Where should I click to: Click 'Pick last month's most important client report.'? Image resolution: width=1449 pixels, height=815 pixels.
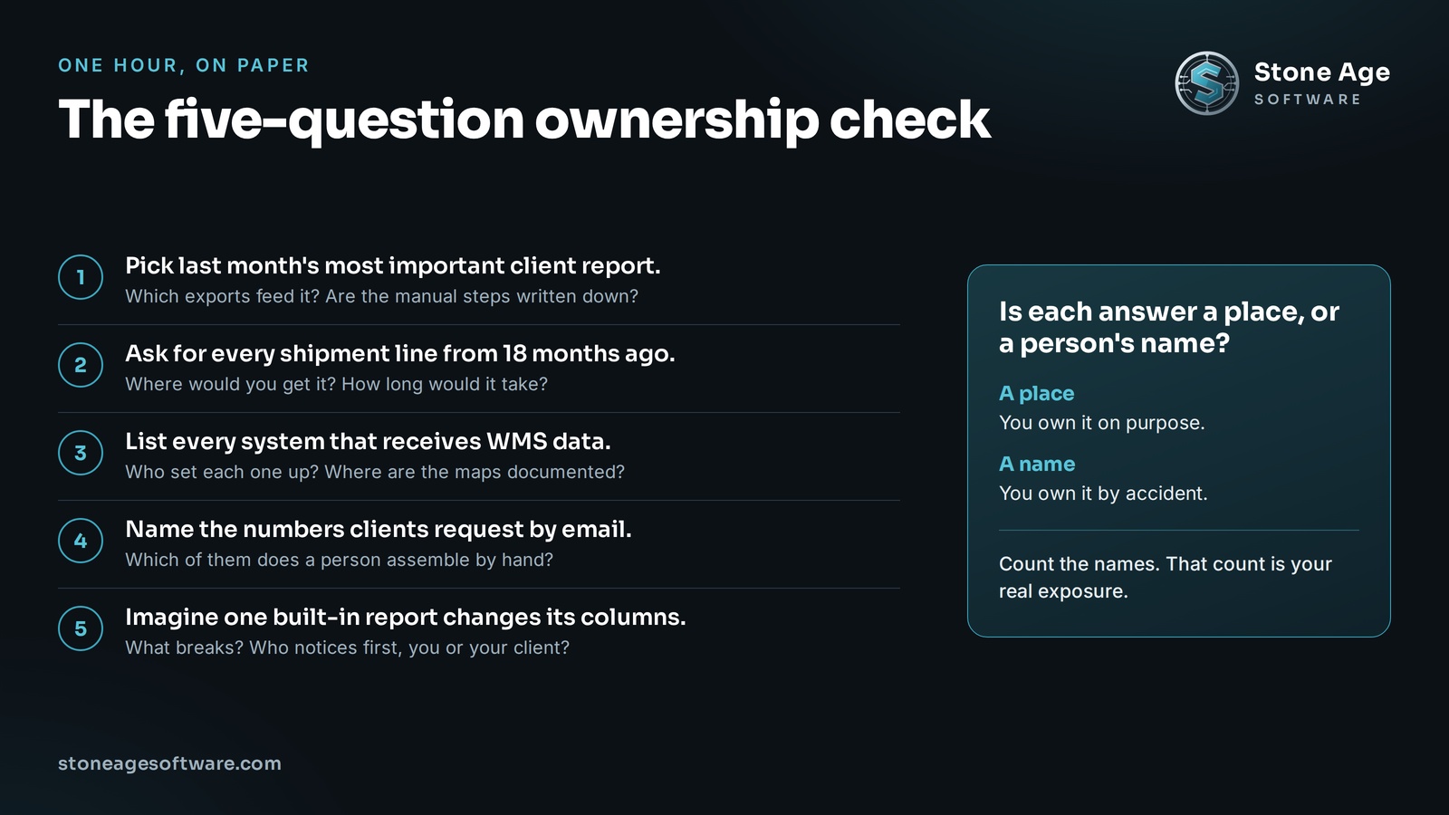click(393, 265)
